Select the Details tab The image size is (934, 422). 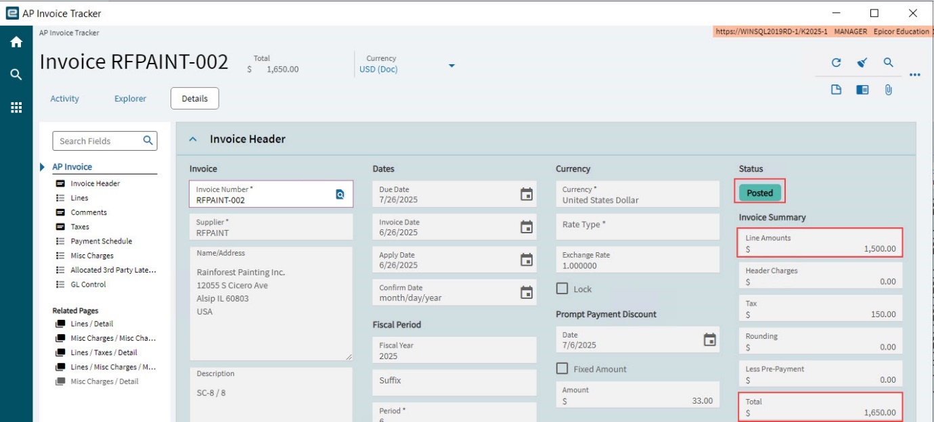194,99
